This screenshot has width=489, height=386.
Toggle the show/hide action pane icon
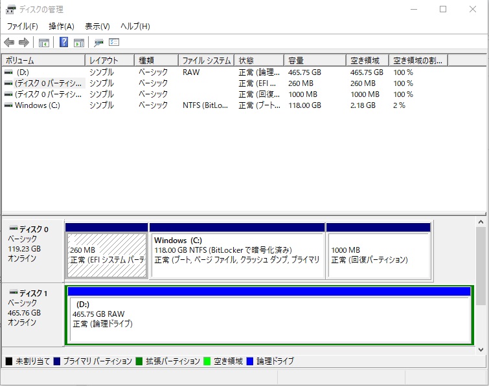pyautogui.click(x=79, y=43)
